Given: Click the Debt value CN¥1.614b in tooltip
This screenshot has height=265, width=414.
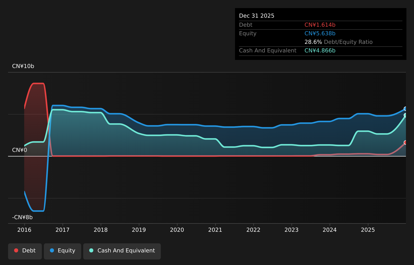Looking at the screenshot, I should pyautogui.click(x=320, y=25).
